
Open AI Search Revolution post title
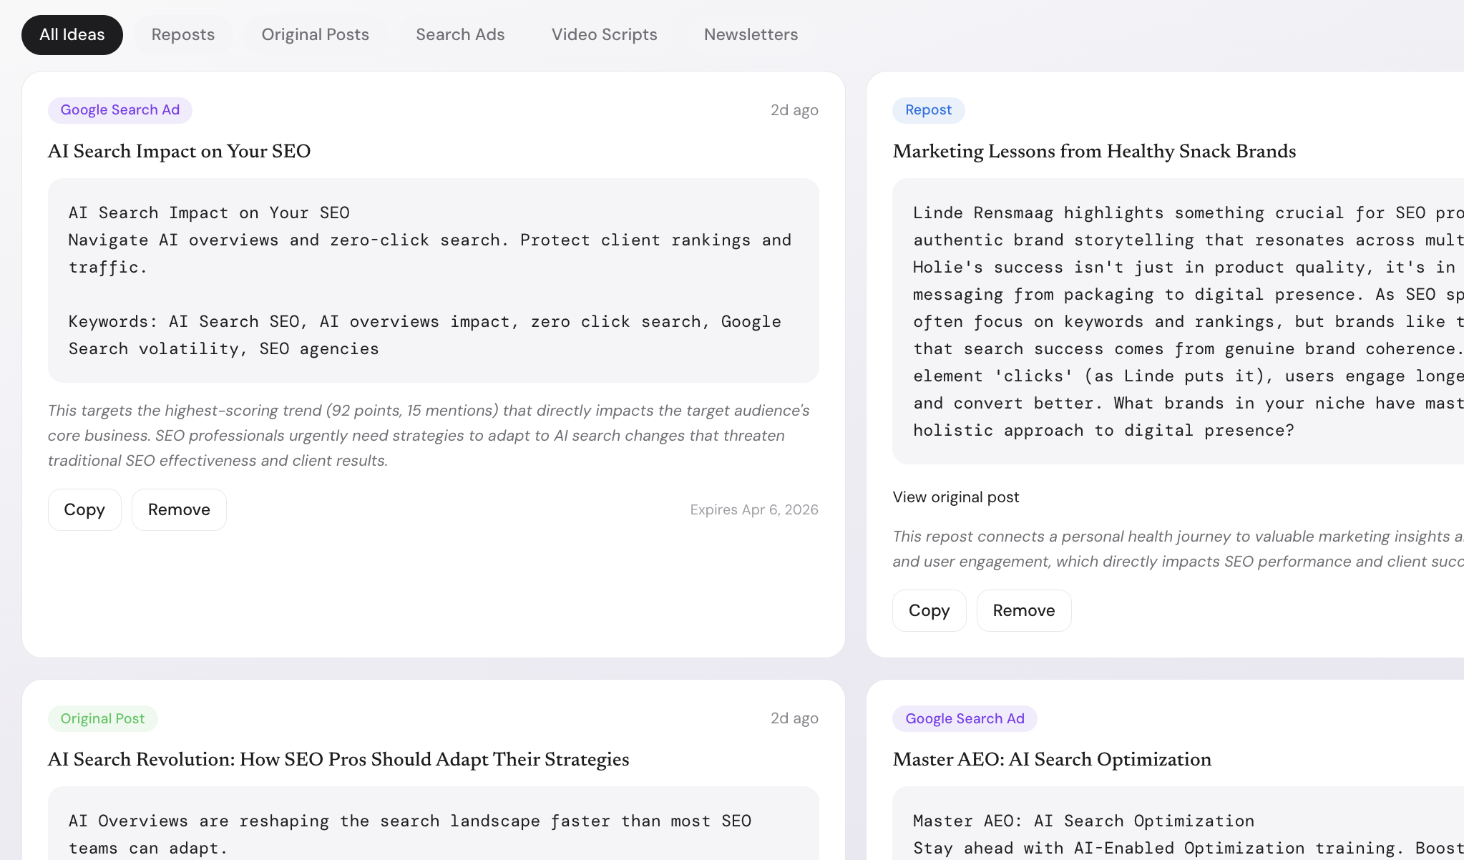[x=338, y=759]
